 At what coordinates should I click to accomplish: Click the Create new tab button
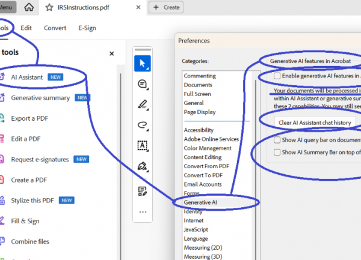[166, 7]
